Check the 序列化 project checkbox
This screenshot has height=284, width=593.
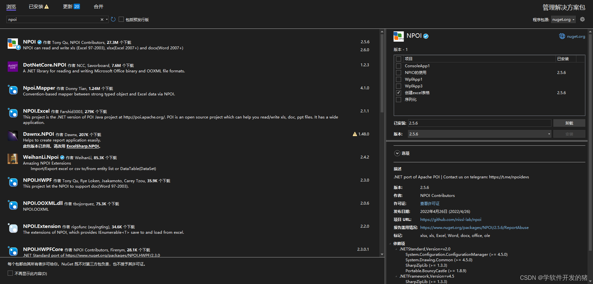pos(399,100)
